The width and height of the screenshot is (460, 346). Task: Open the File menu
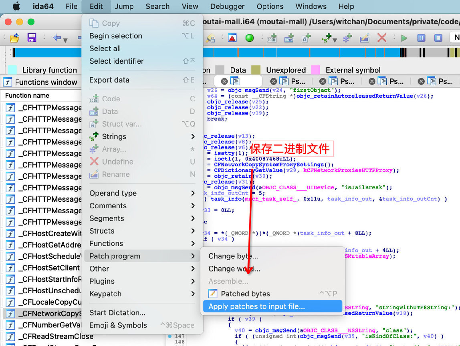click(x=71, y=6)
